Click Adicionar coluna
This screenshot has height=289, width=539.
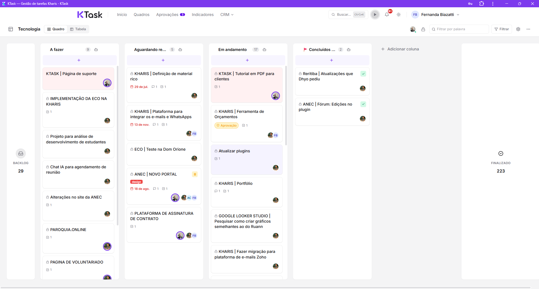point(400,49)
